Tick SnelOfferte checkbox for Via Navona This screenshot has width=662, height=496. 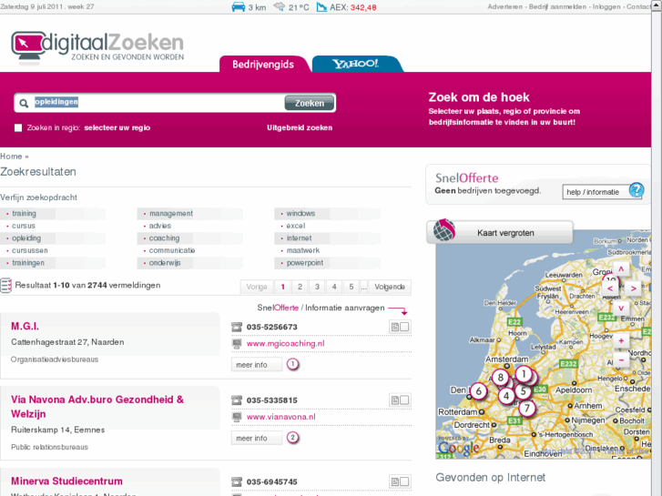tap(404, 400)
